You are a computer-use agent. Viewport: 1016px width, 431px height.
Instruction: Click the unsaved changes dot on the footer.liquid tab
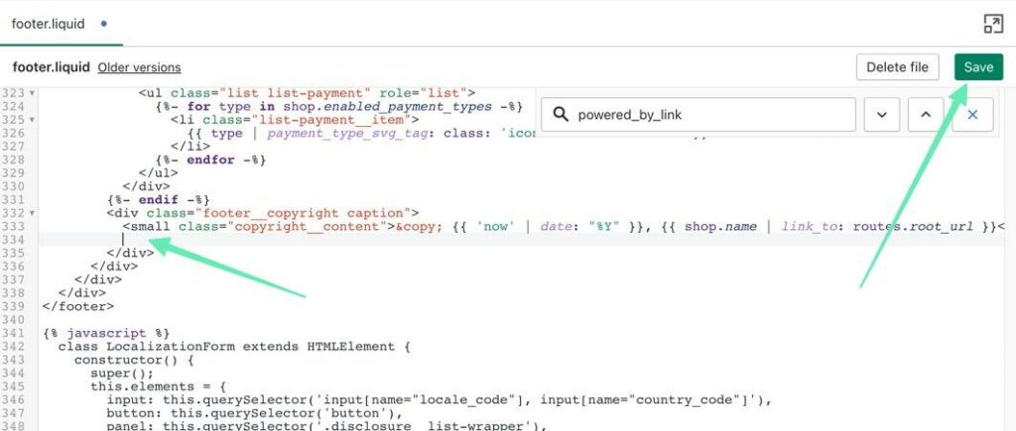[104, 23]
